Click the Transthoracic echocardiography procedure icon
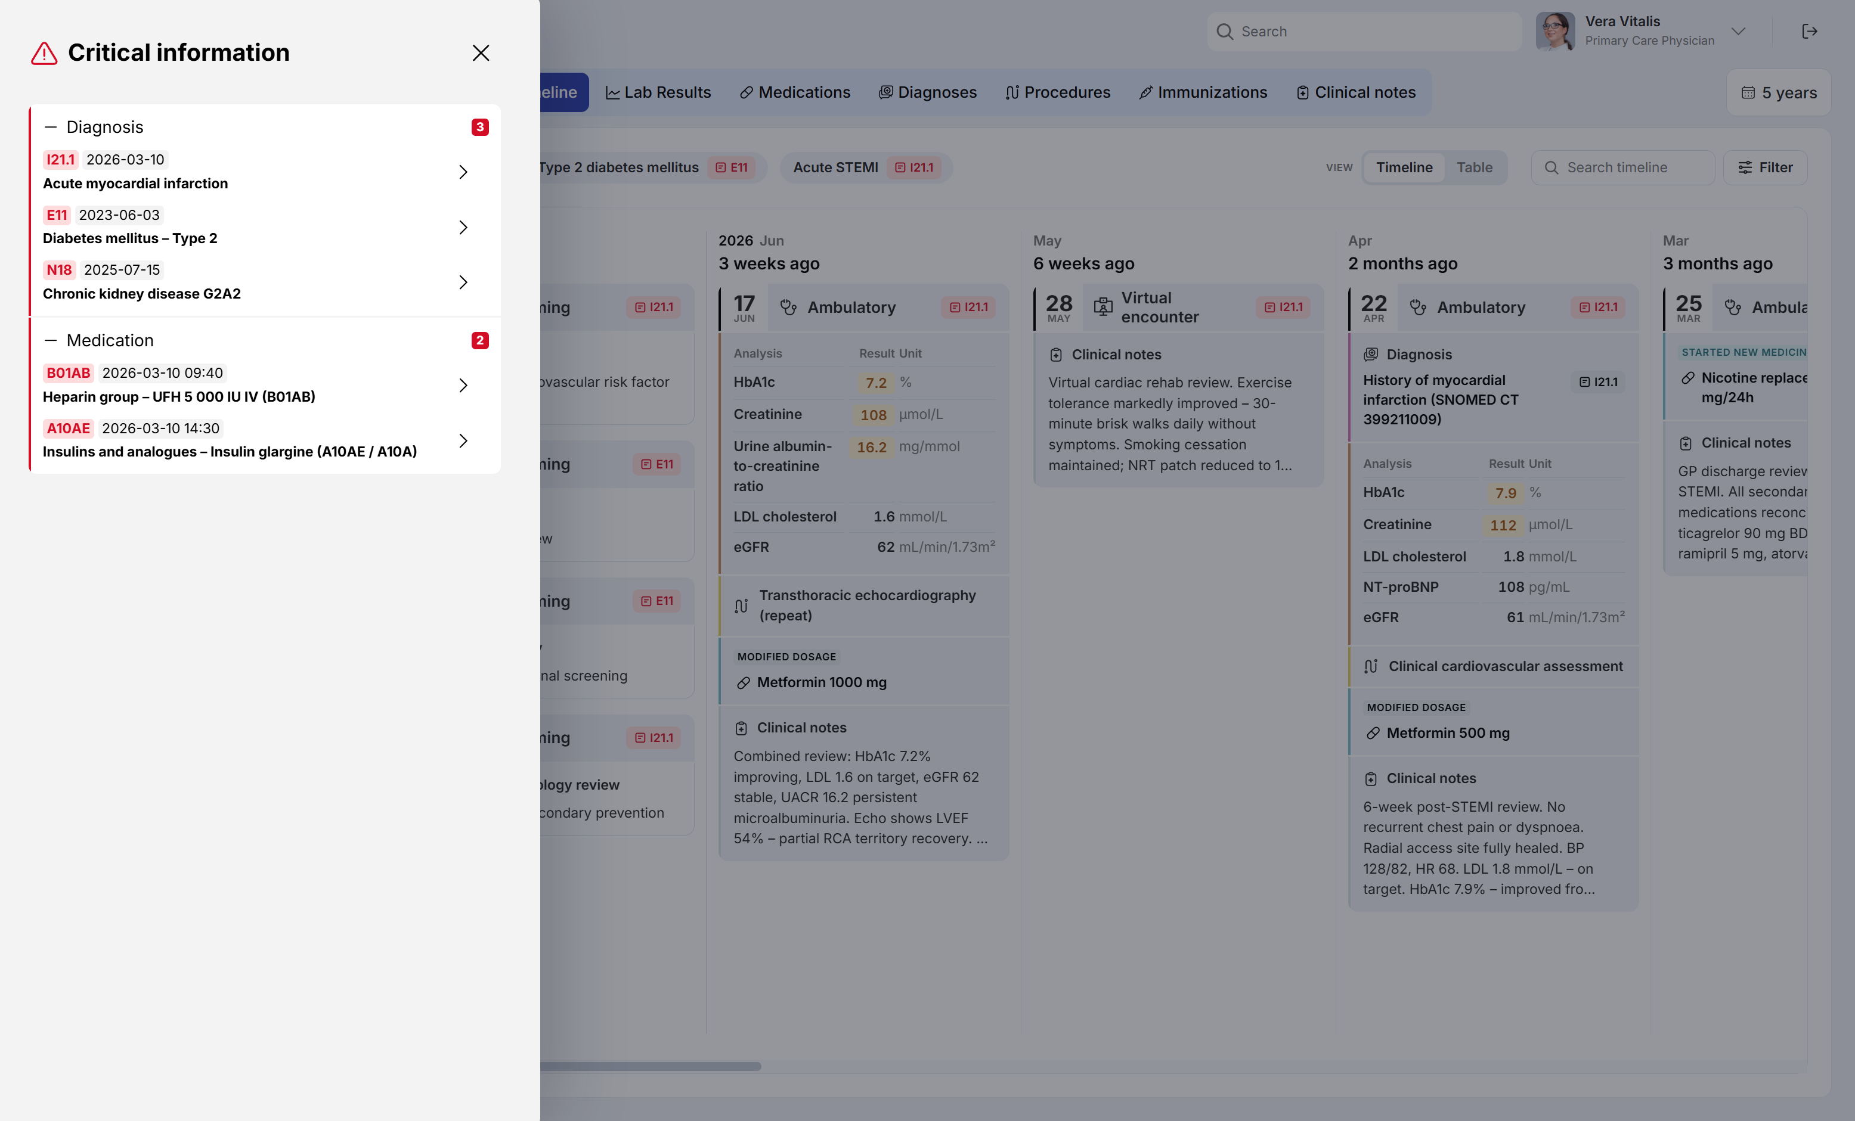1855x1121 pixels. (741, 605)
